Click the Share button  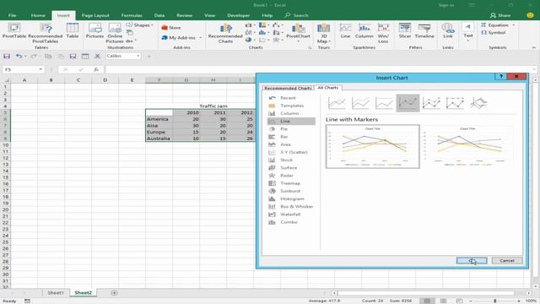[x=500, y=15]
